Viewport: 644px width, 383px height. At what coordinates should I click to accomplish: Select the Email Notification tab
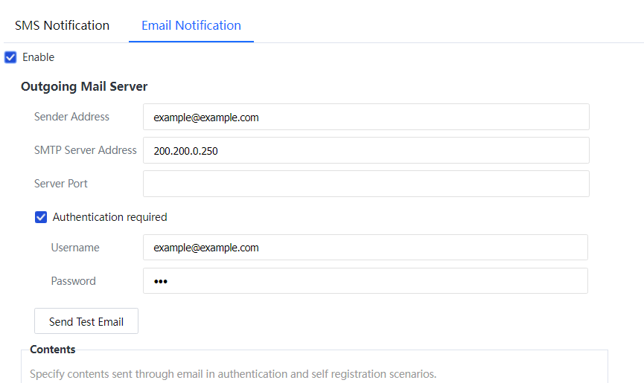tap(191, 25)
